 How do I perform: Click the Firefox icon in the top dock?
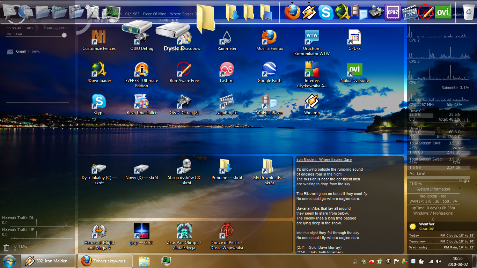292,12
